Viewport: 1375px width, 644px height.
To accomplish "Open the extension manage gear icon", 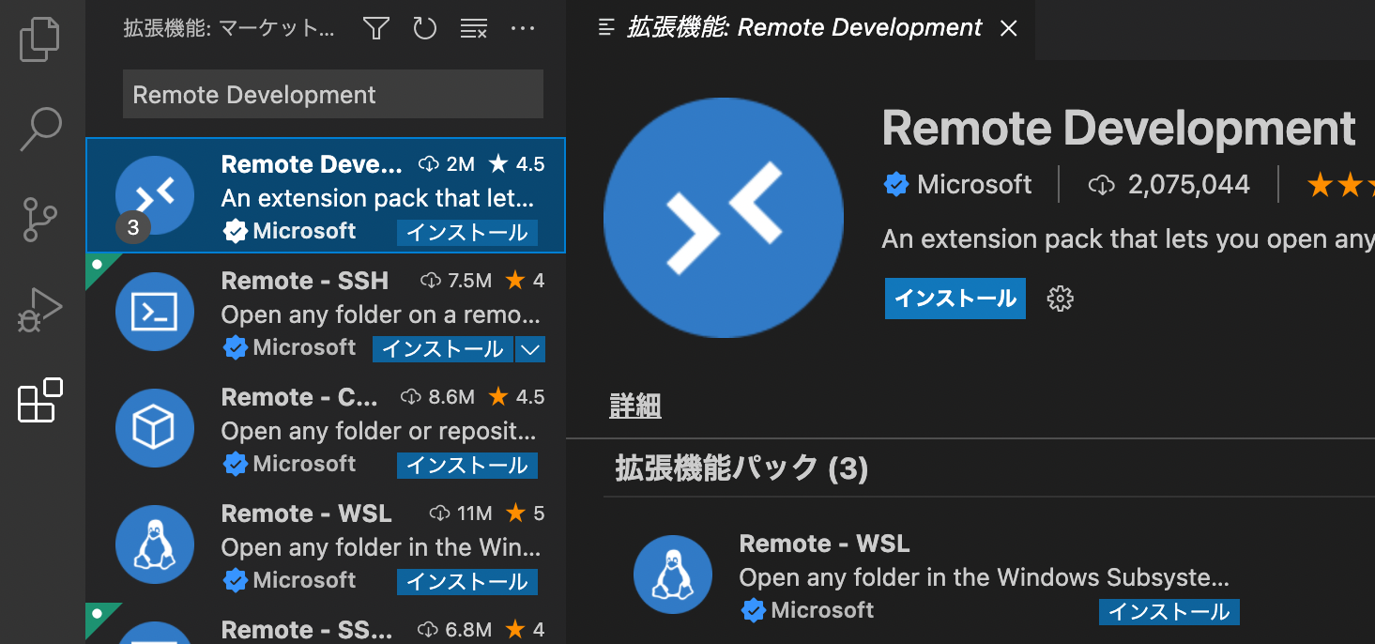I will [x=1060, y=299].
